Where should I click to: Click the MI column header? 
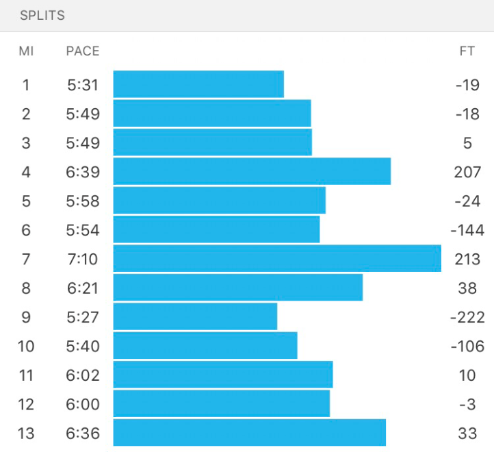point(26,51)
